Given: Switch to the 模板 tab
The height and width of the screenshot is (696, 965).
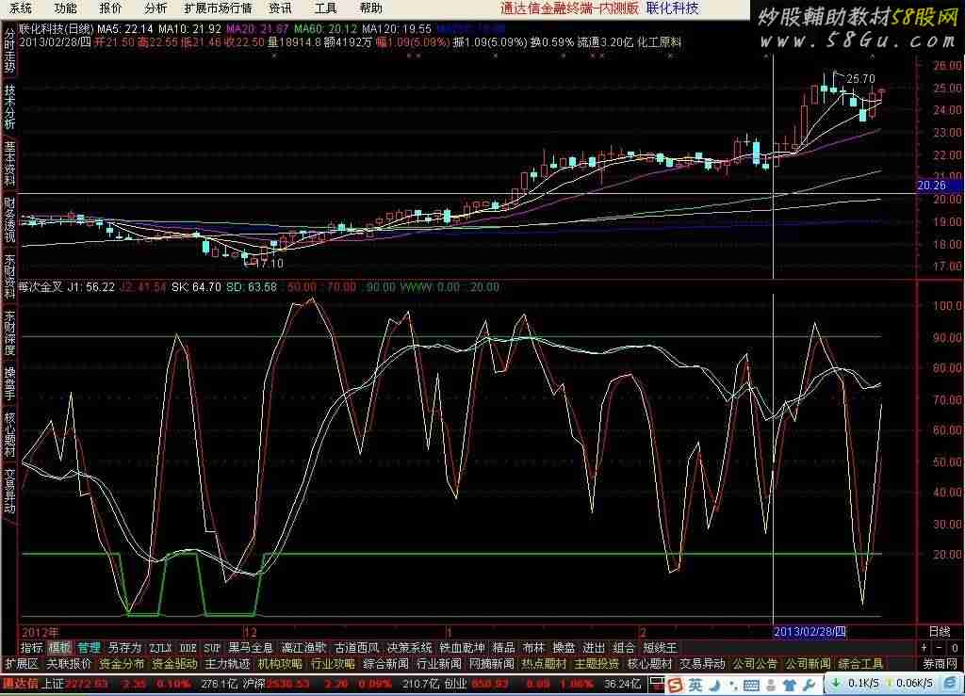Looking at the screenshot, I should click(60, 648).
